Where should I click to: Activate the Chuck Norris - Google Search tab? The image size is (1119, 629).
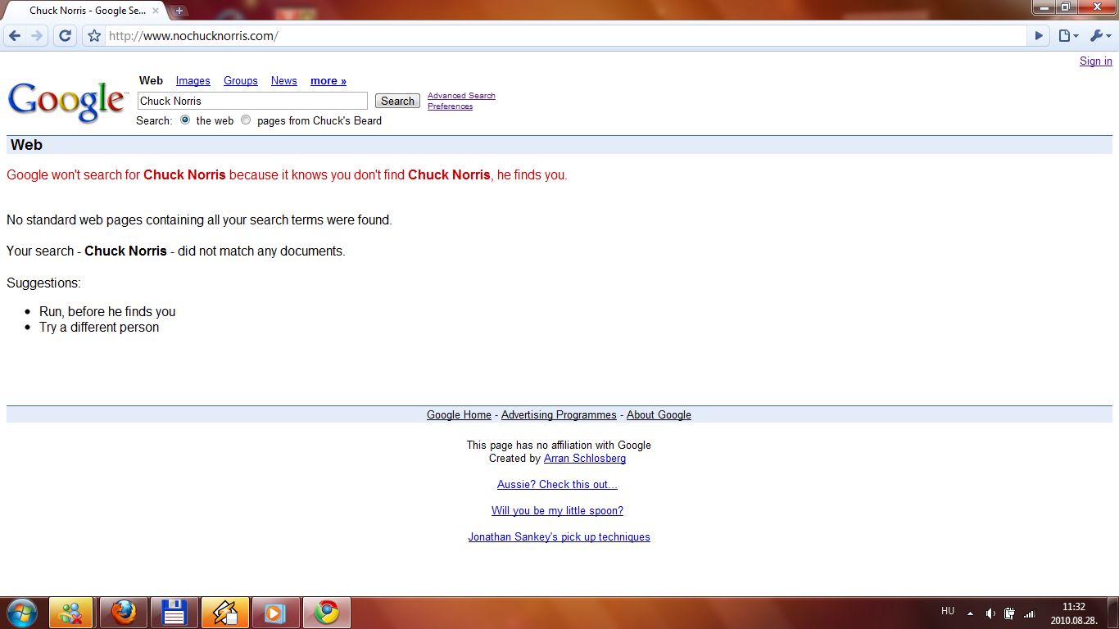click(x=86, y=11)
